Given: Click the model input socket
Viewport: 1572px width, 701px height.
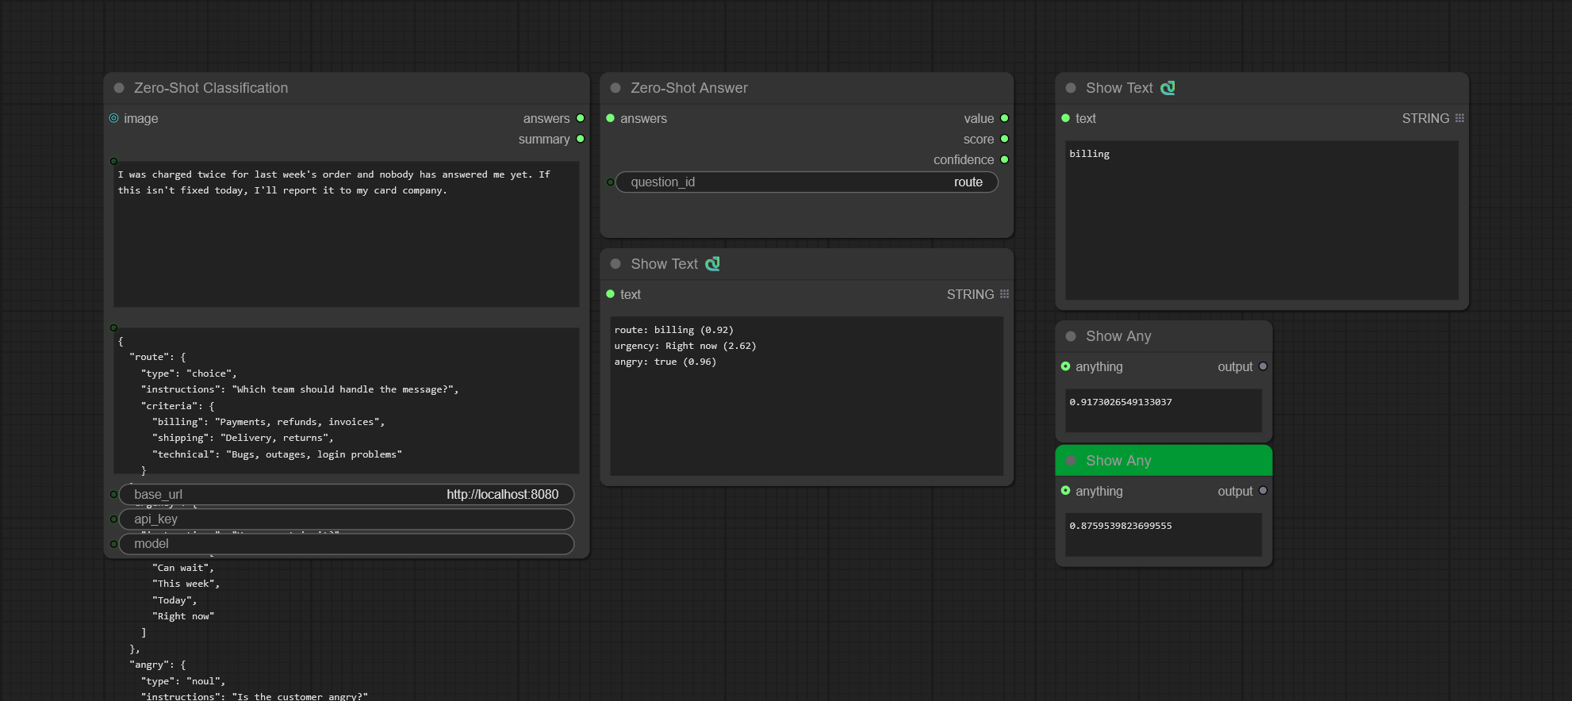Looking at the screenshot, I should (114, 544).
